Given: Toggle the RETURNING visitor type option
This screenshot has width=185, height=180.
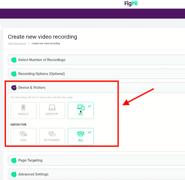Looking at the screenshot, I should 52,136.
